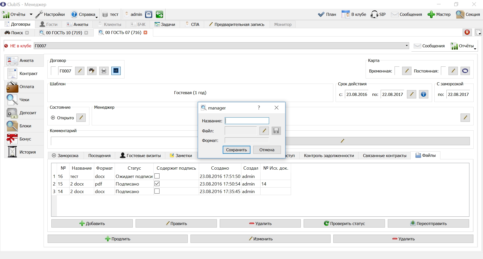Edit contract number Г0007 pencil button
This screenshot has width=483, height=259.
(80, 71)
